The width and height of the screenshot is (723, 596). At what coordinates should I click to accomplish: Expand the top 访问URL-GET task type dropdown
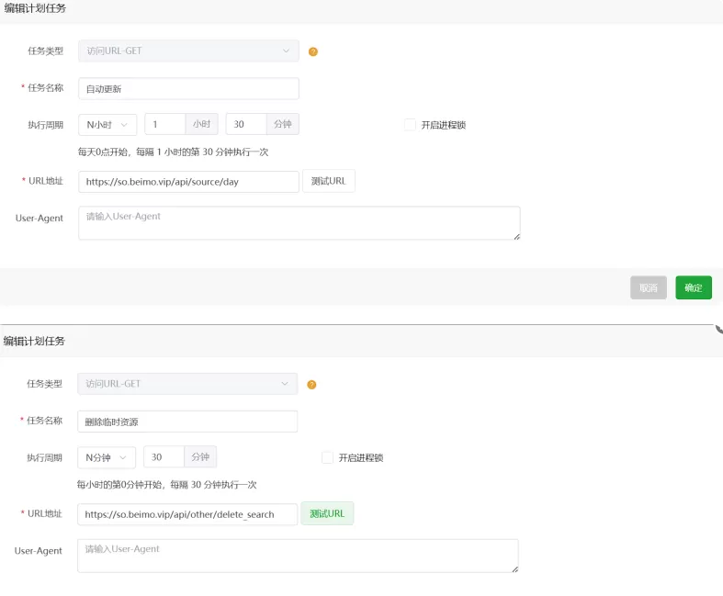(x=188, y=51)
